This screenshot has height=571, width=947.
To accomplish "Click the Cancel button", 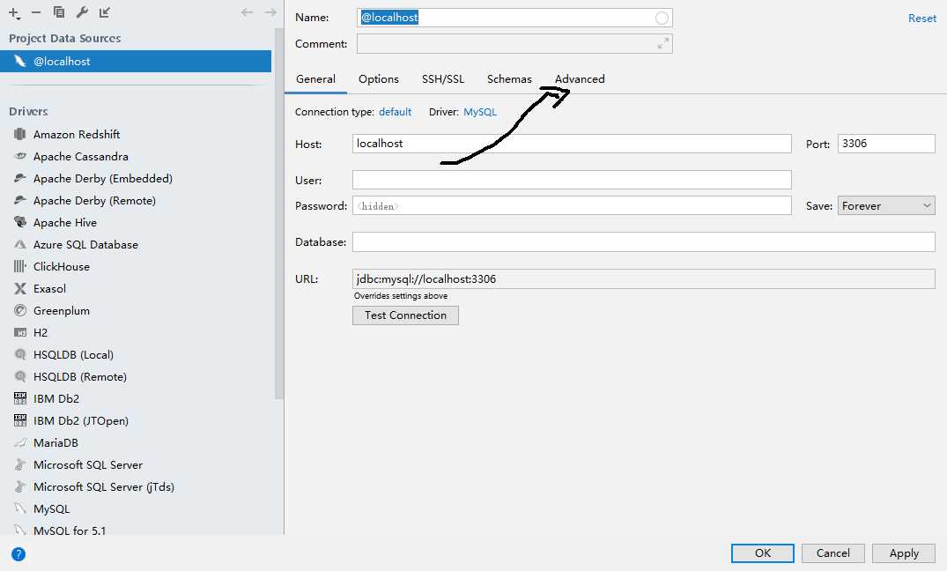I will point(833,552).
